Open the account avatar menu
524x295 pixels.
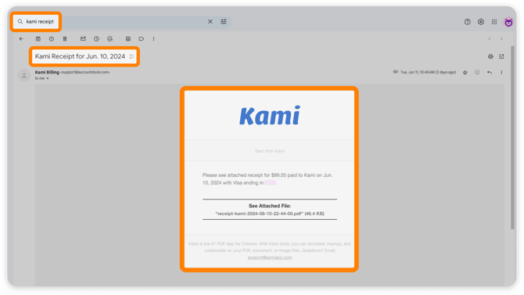[x=508, y=22]
